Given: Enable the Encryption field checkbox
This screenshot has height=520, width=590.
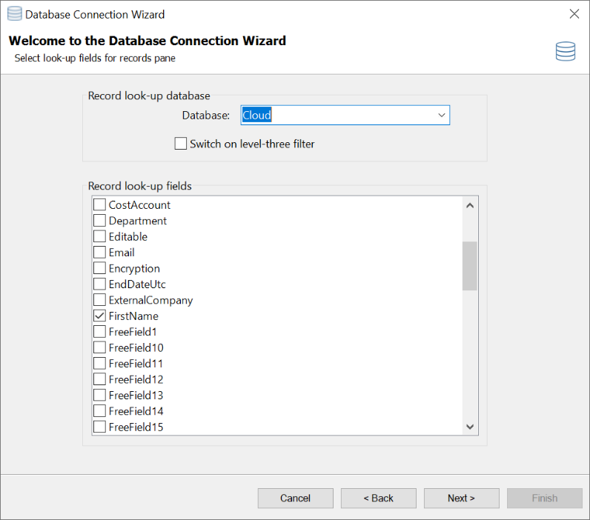Looking at the screenshot, I should coord(99,269).
